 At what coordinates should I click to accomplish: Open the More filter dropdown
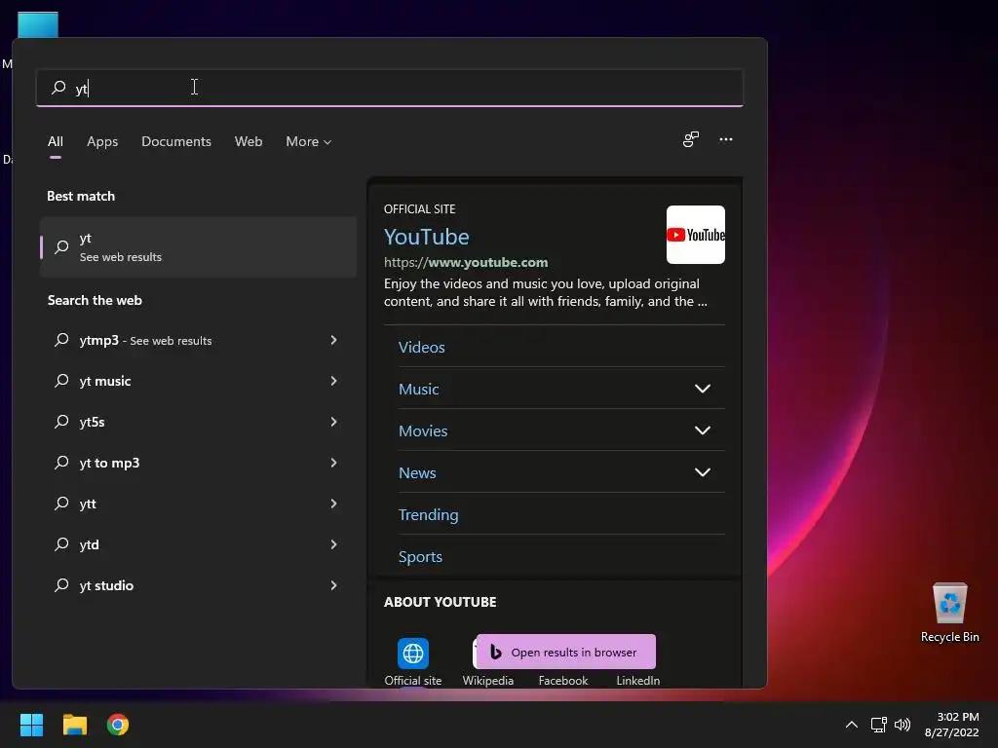point(309,141)
